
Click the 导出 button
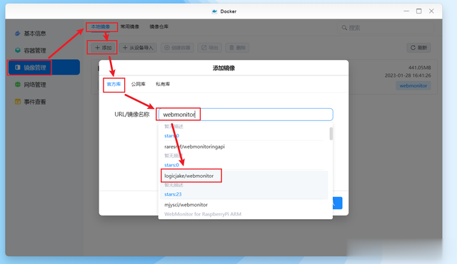point(209,48)
